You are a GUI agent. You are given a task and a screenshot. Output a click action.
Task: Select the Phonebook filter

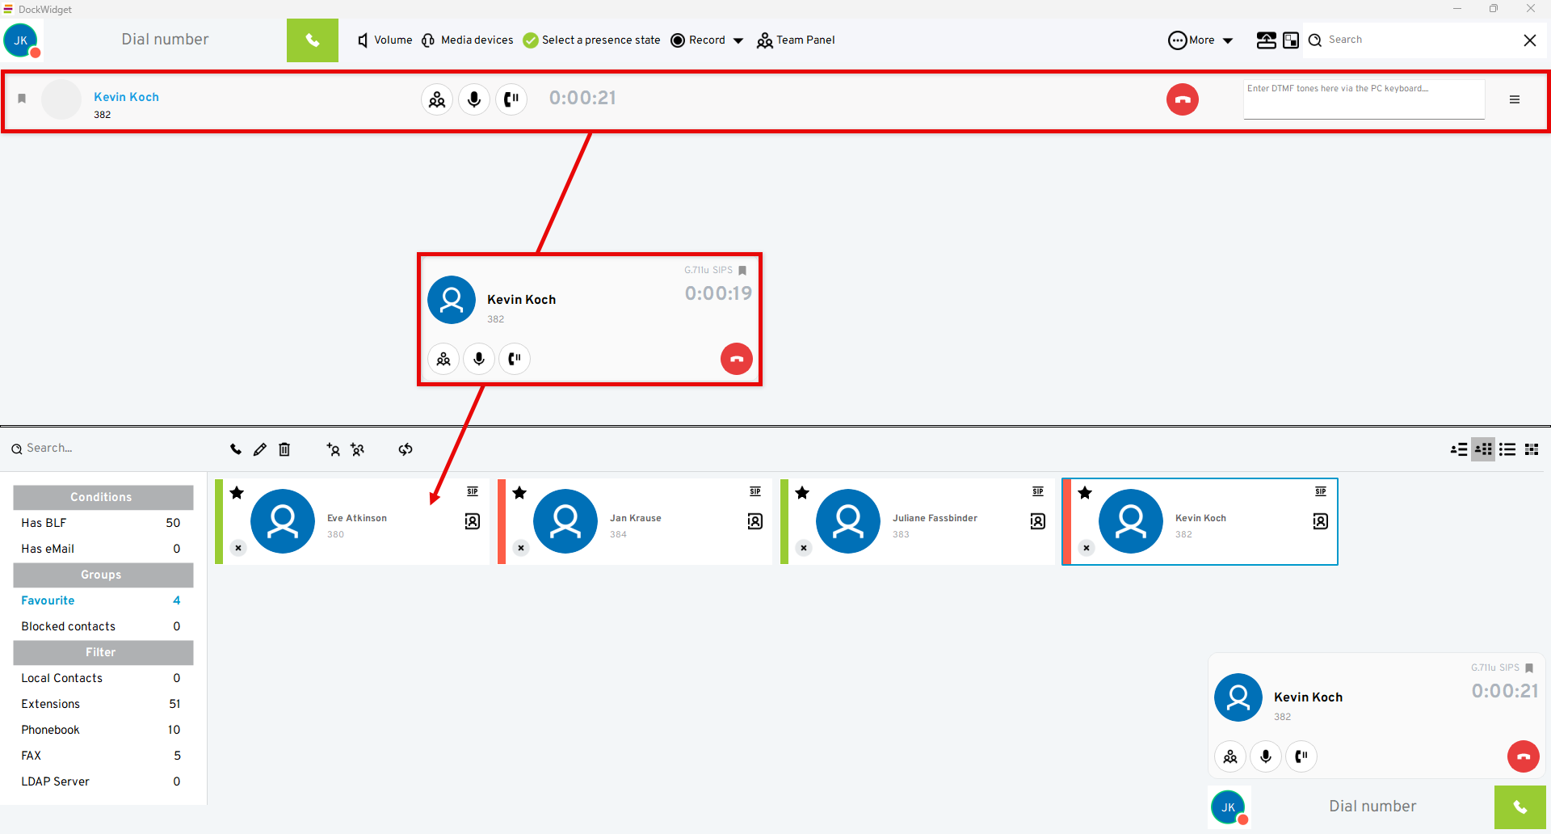click(51, 730)
